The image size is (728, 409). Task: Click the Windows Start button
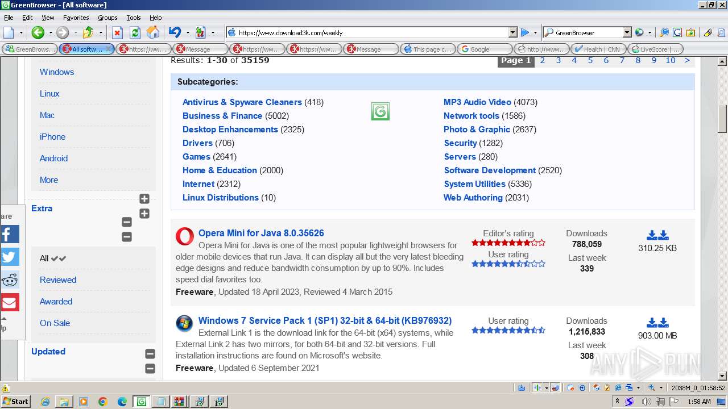[x=15, y=402]
